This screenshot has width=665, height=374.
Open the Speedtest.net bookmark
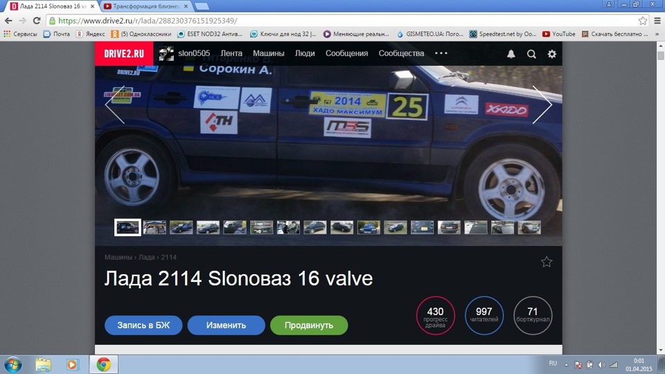click(503, 34)
